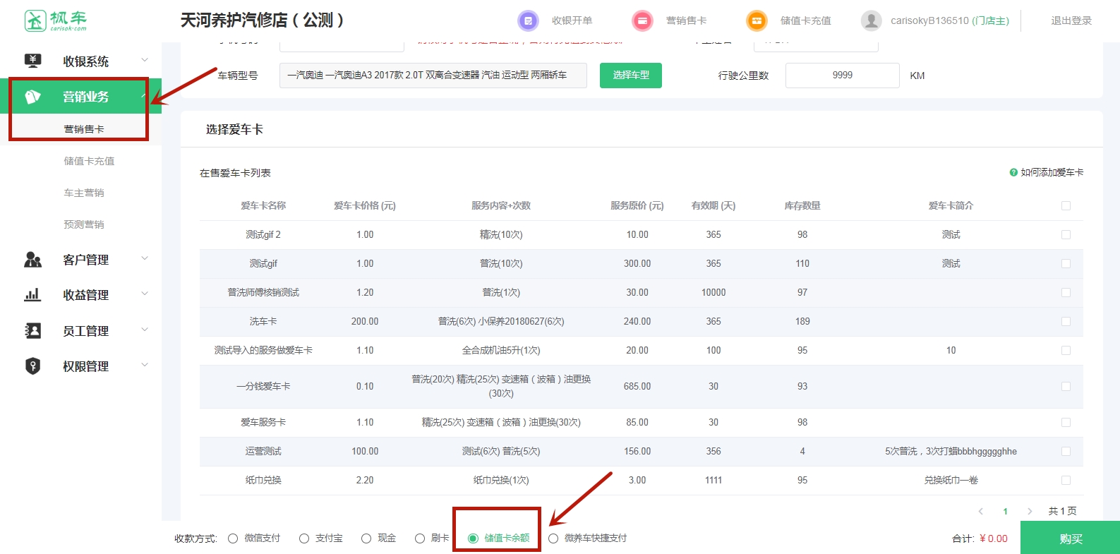Click the 行驶公里数 input field
Screen dimensions: 1120x554
pyautogui.click(x=842, y=76)
